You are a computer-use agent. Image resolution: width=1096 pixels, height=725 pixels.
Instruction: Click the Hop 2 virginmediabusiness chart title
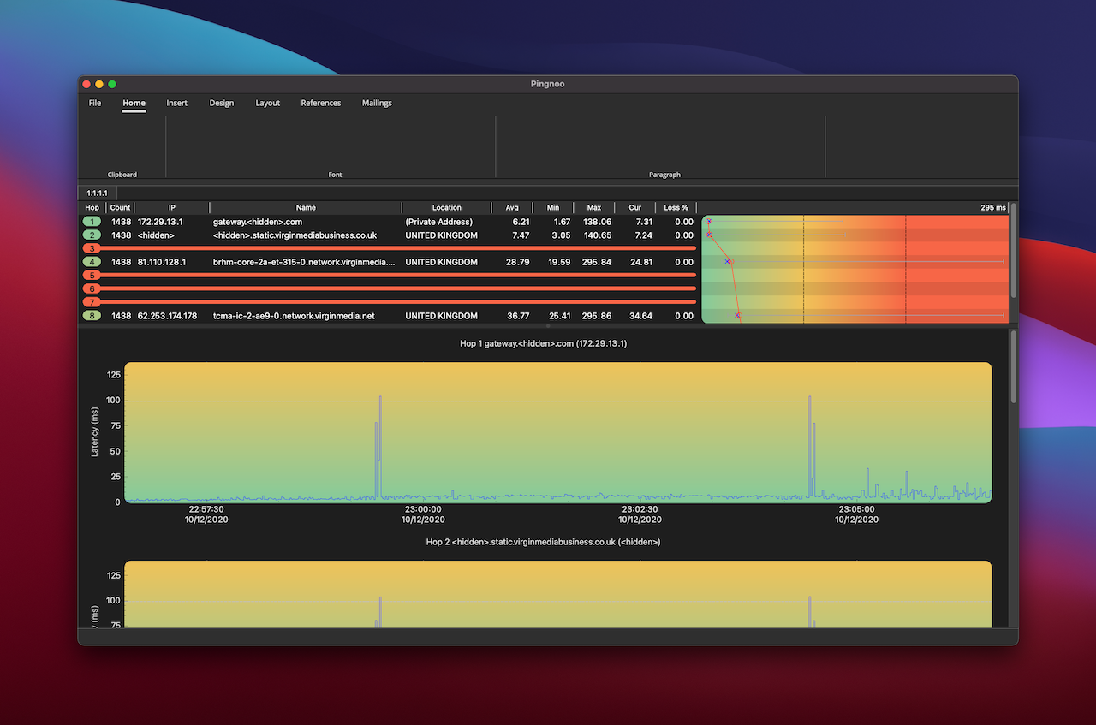(543, 542)
